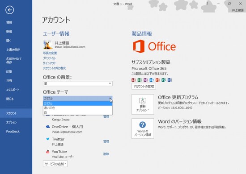Click the Excel app icon
246x174 pixels.
(x=140, y=80)
